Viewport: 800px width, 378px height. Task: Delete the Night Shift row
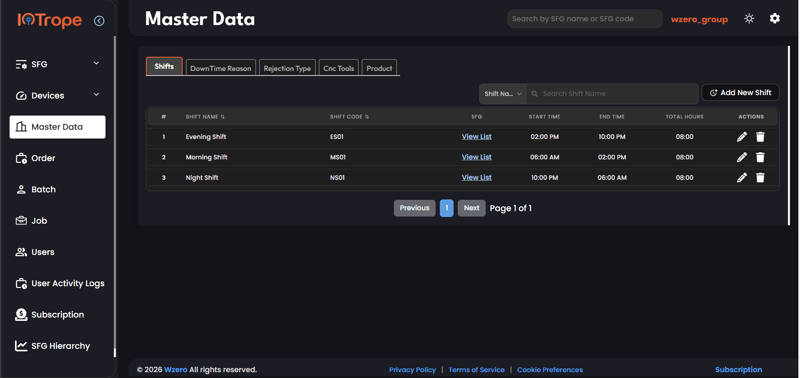[760, 178]
